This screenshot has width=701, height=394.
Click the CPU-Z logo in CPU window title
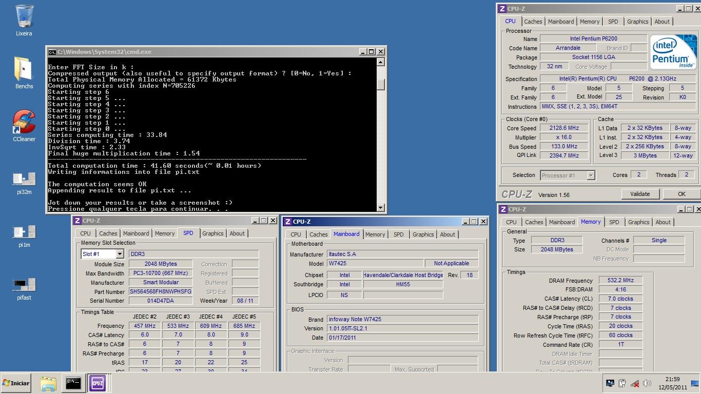[502, 9]
